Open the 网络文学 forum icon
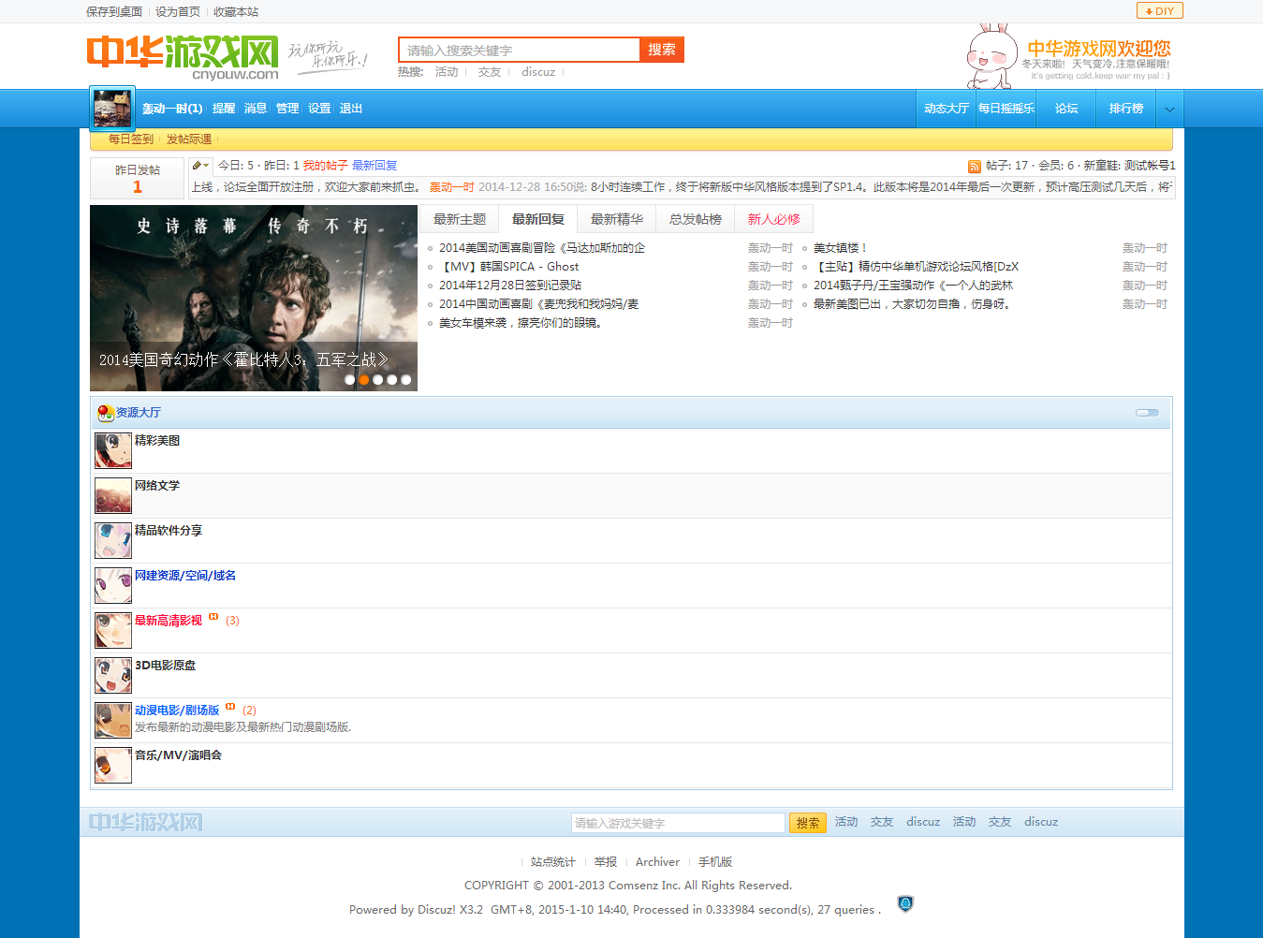1263x938 pixels. (x=113, y=496)
